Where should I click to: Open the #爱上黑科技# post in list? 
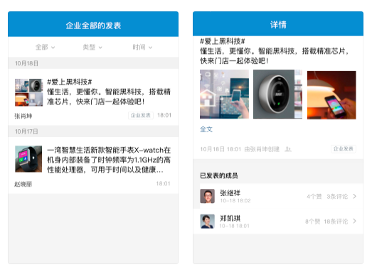click(93, 97)
